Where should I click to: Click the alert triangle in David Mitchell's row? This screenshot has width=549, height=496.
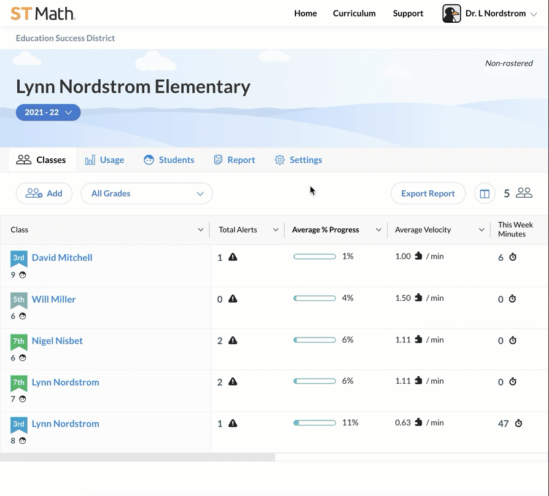pos(233,257)
